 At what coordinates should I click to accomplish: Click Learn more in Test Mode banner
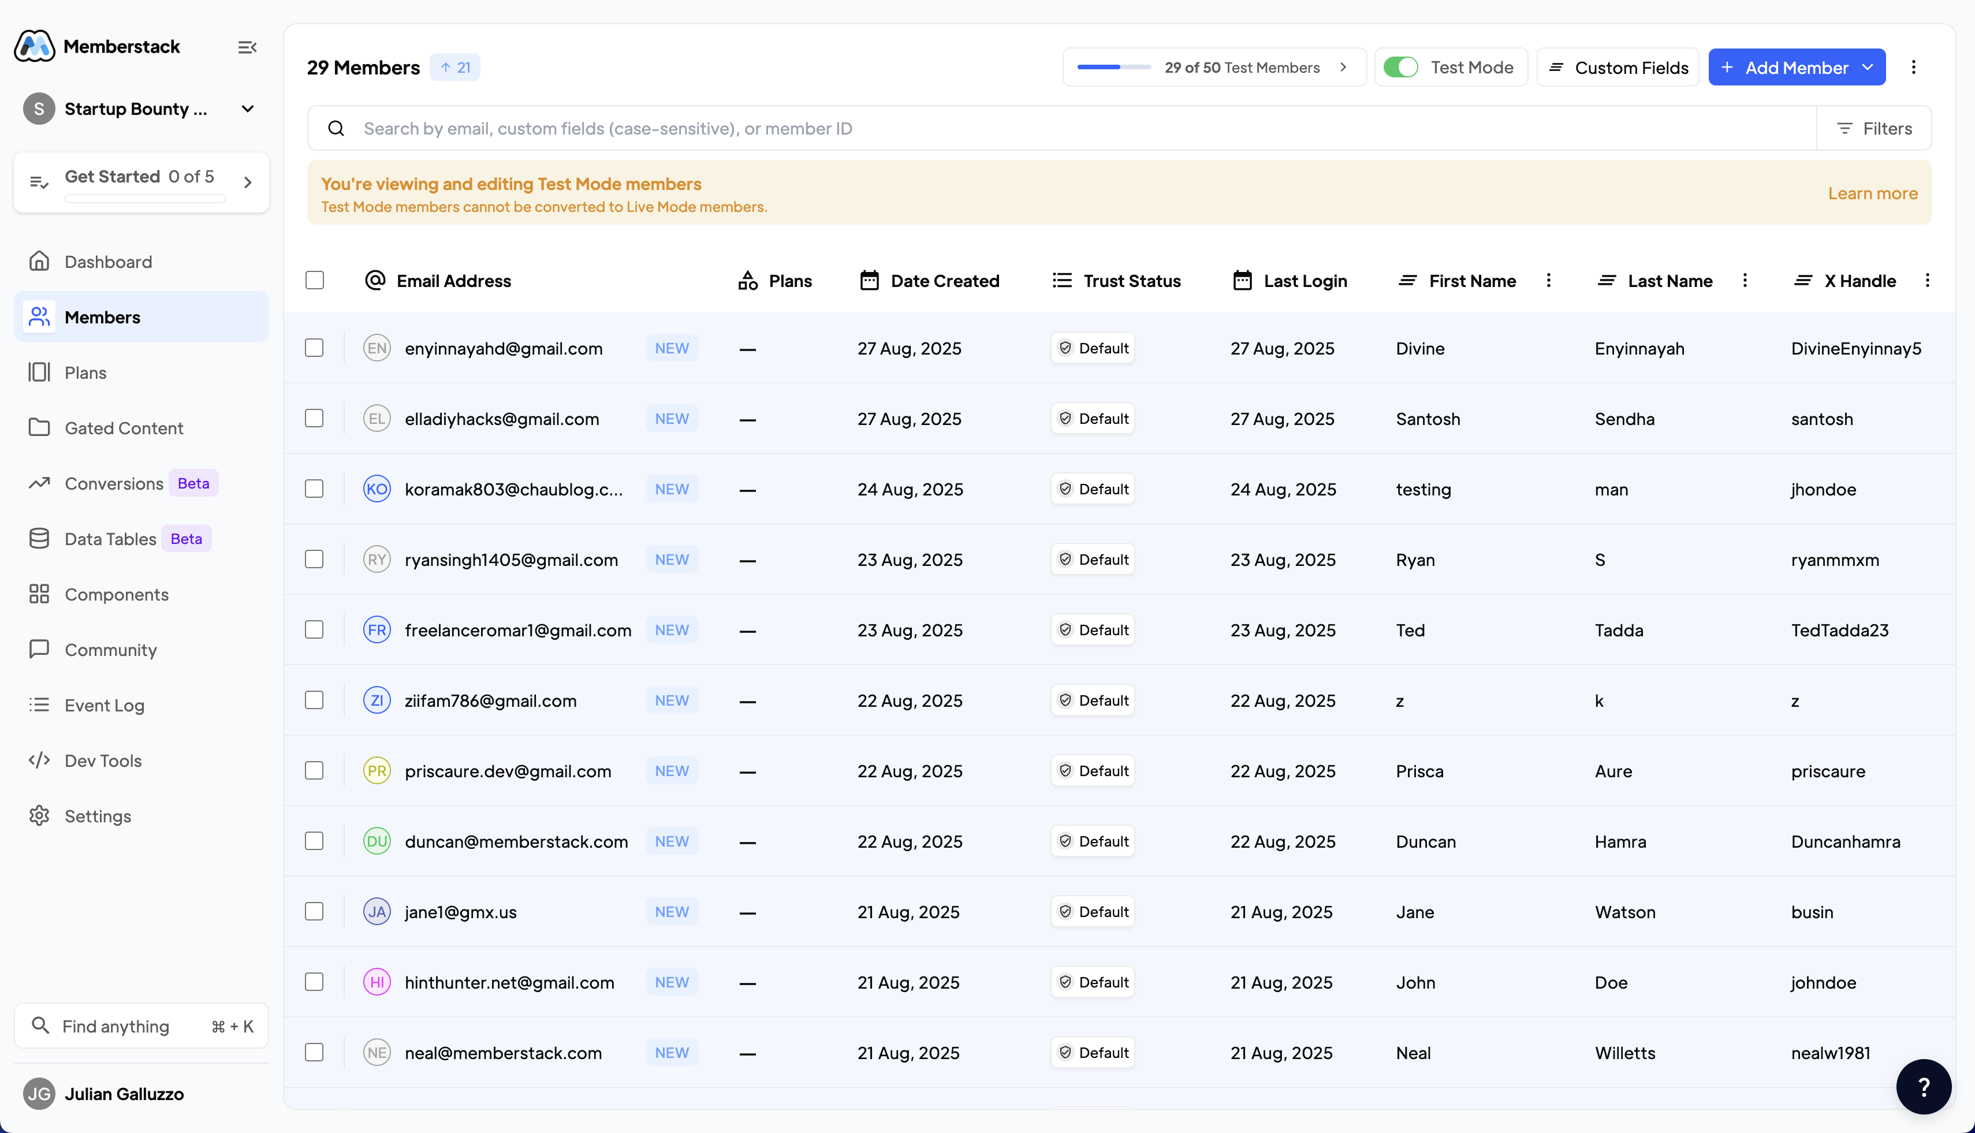tap(1872, 193)
